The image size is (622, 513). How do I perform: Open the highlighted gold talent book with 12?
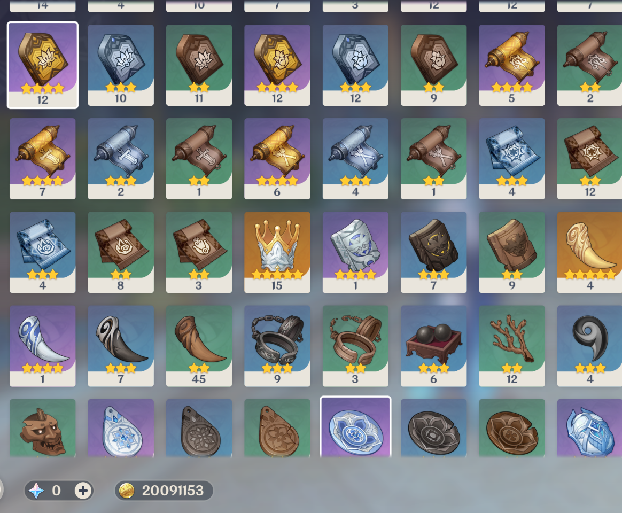42,65
